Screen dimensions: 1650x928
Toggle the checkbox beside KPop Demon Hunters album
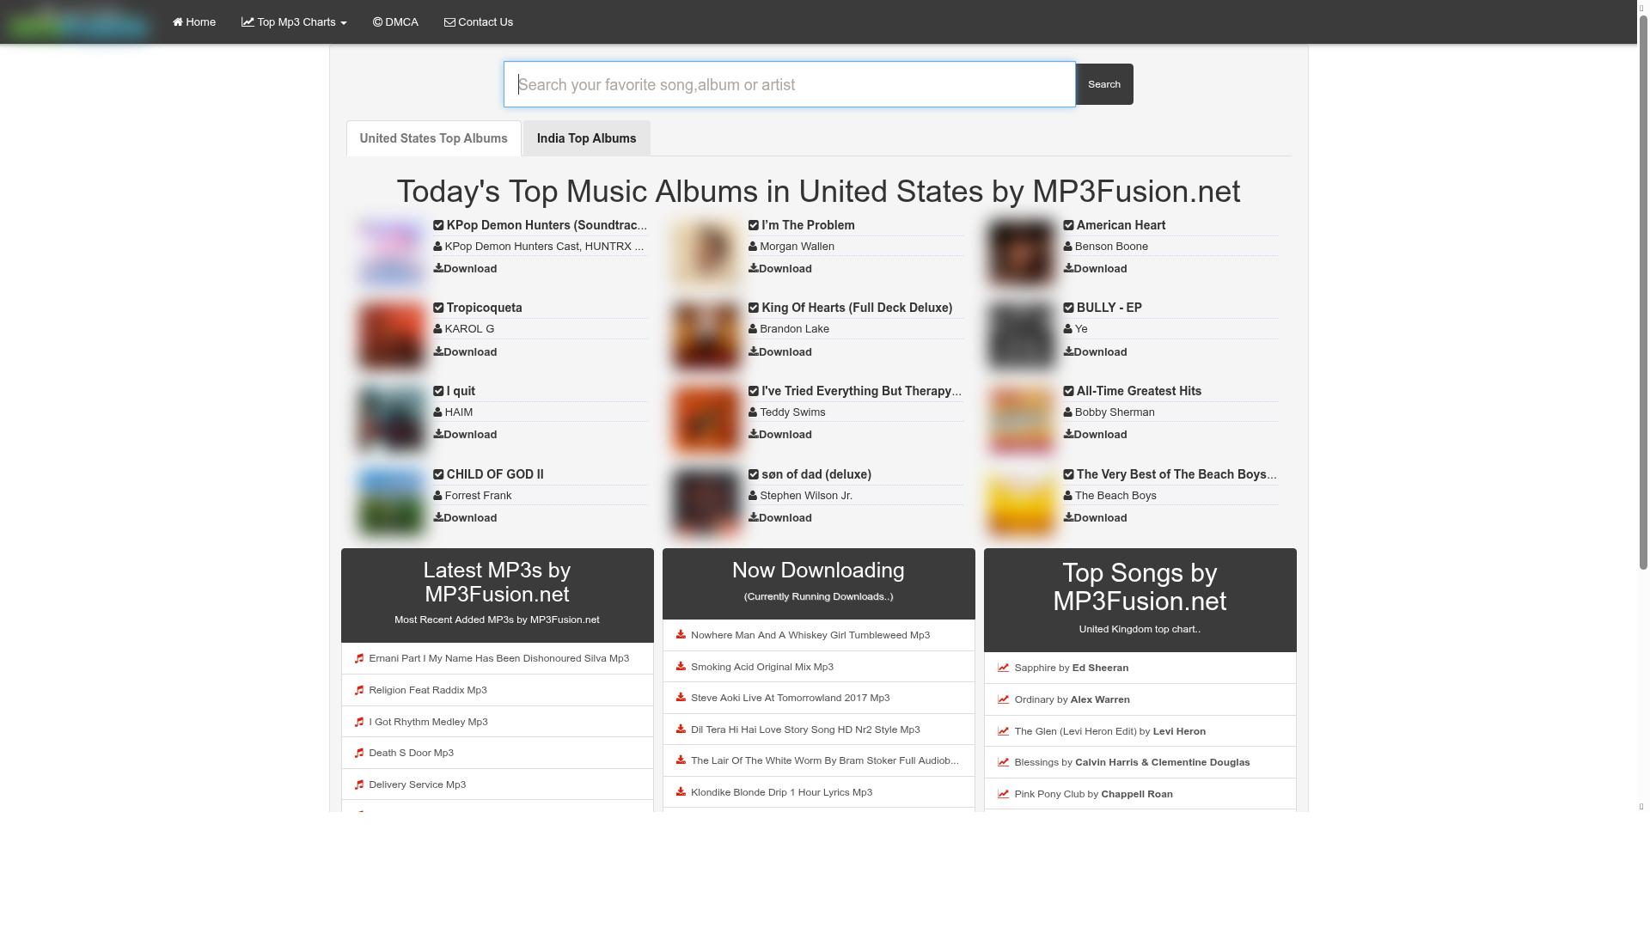(437, 224)
